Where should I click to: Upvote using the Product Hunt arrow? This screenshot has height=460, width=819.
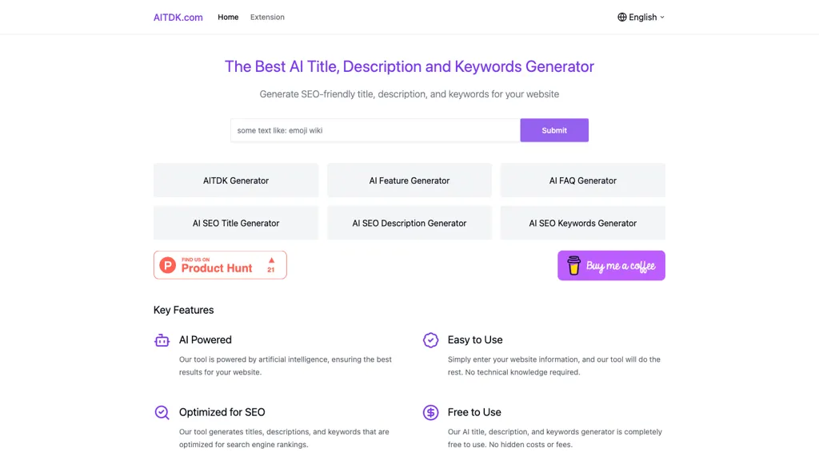[x=271, y=261]
